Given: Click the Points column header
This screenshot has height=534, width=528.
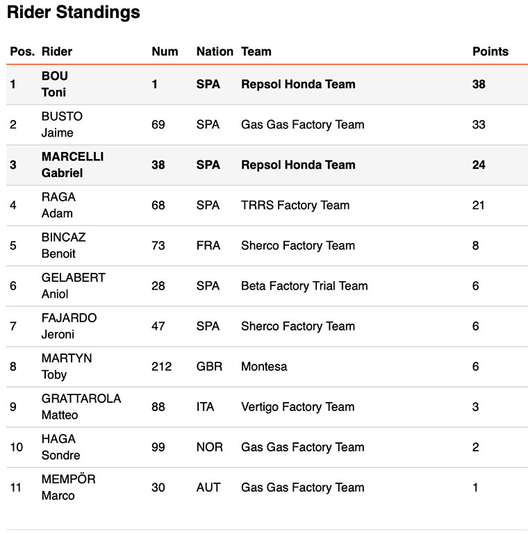Looking at the screenshot, I should point(490,51).
